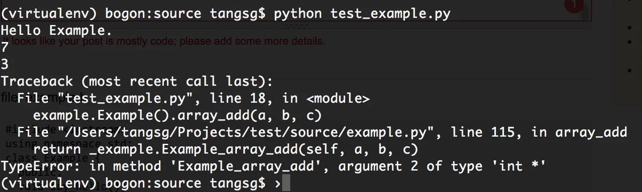Click the red notification badge showing 1
Screen dimensions: 642x192
pos(574,4)
